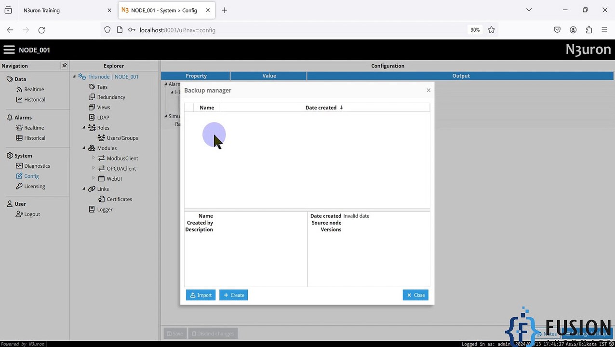615x347 pixels.
Task: Click the Data tag icon
Action: click(10, 79)
